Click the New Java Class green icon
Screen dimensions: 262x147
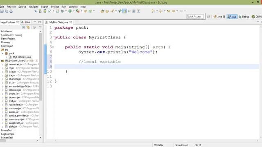click(x=90, y=11)
